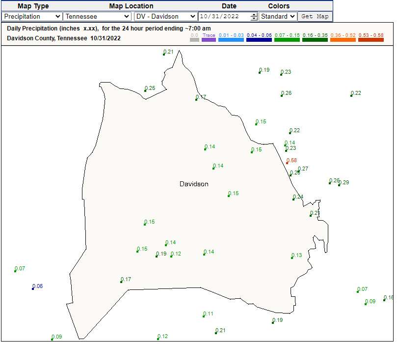Select the 0.11 station marker
The height and width of the screenshot is (344, 397).
(x=204, y=316)
